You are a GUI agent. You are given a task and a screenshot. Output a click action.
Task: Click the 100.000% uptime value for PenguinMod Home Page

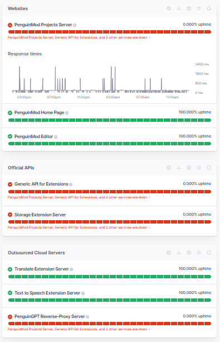tap(195, 112)
